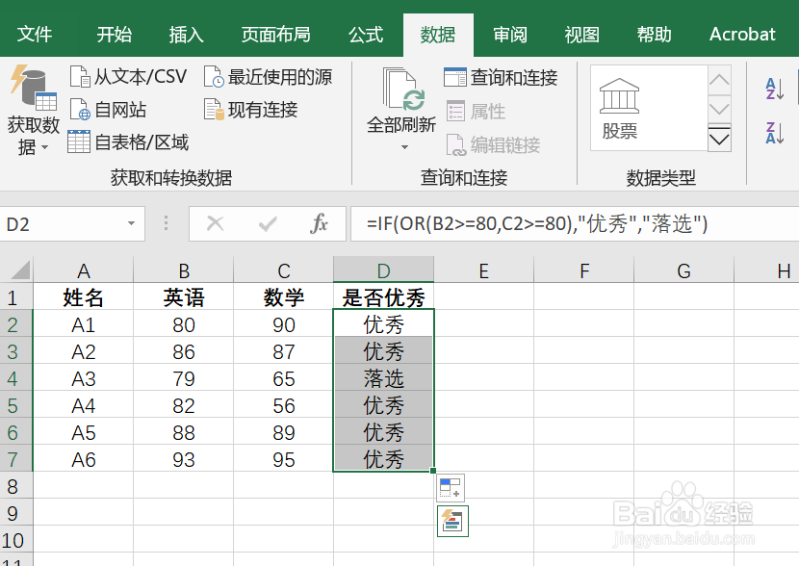This screenshot has width=799, height=566.
Task: Open the Acrobat ribbon tab
Action: (742, 35)
